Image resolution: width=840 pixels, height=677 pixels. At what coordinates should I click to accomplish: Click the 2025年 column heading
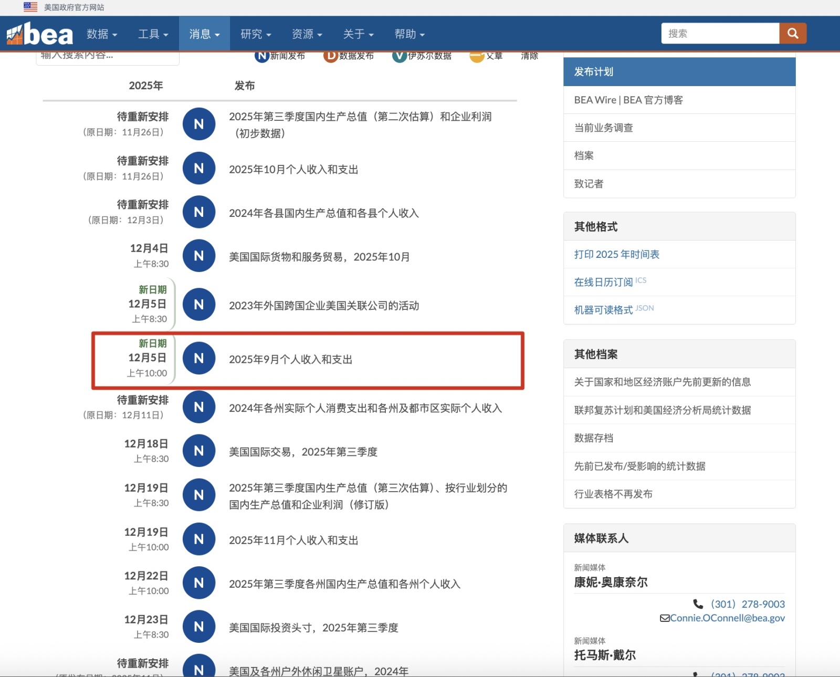(x=145, y=86)
